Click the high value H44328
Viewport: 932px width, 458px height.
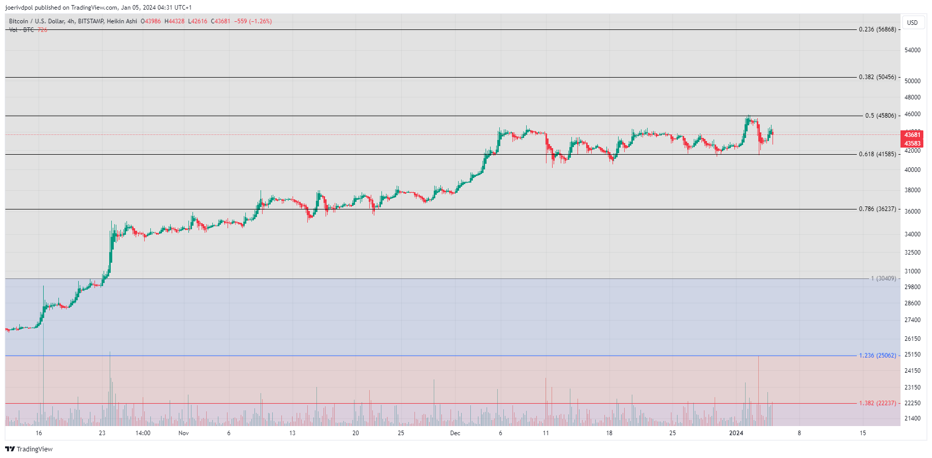click(174, 21)
